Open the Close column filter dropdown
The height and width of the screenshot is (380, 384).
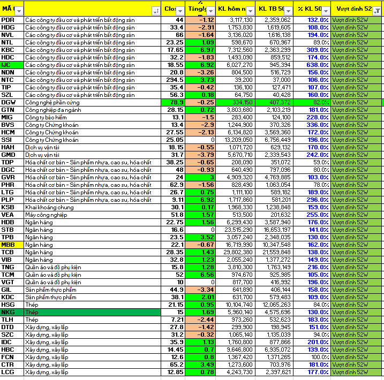pos(179,11)
